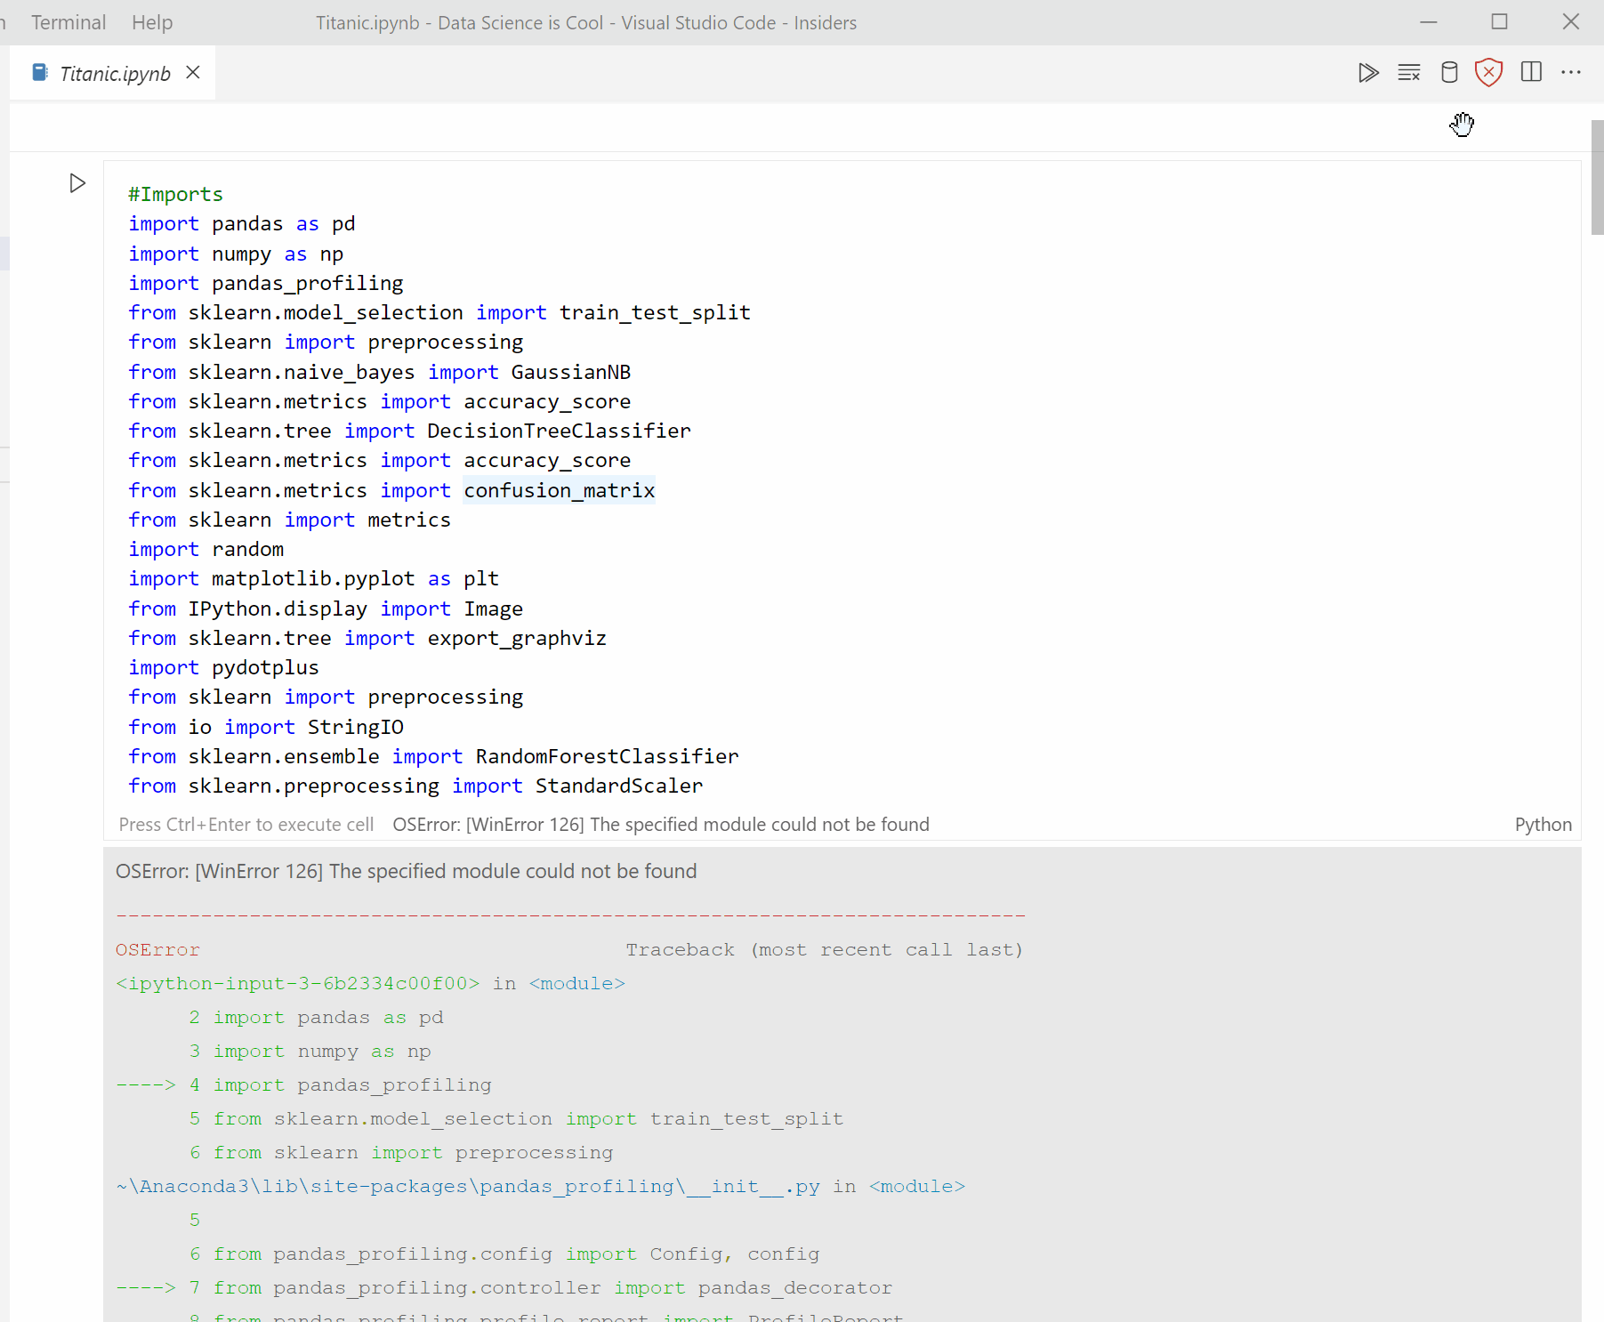The width and height of the screenshot is (1604, 1322).
Task: Click the notebook icon on the Titanic.ipynb tab
Action: tap(39, 72)
